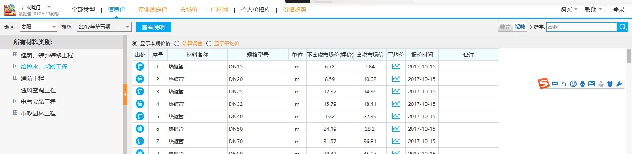632x154 pixels.
Task: Click the search magnifier button
Action: point(622,27)
